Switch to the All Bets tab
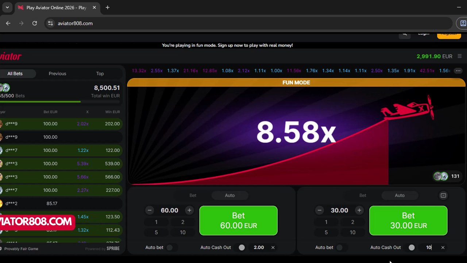The width and height of the screenshot is (467, 263). (x=15, y=73)
